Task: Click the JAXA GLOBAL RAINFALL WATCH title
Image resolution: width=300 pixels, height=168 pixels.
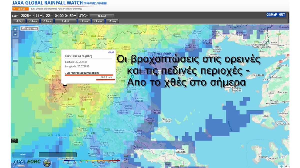Action: [47, 3]
